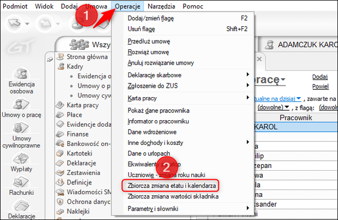Select Definicje in module tree

(74, 182)
